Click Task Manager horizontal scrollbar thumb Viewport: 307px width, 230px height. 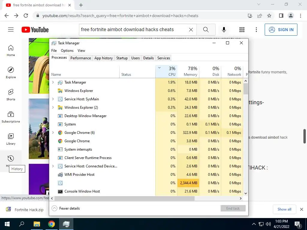coord(124,198)
